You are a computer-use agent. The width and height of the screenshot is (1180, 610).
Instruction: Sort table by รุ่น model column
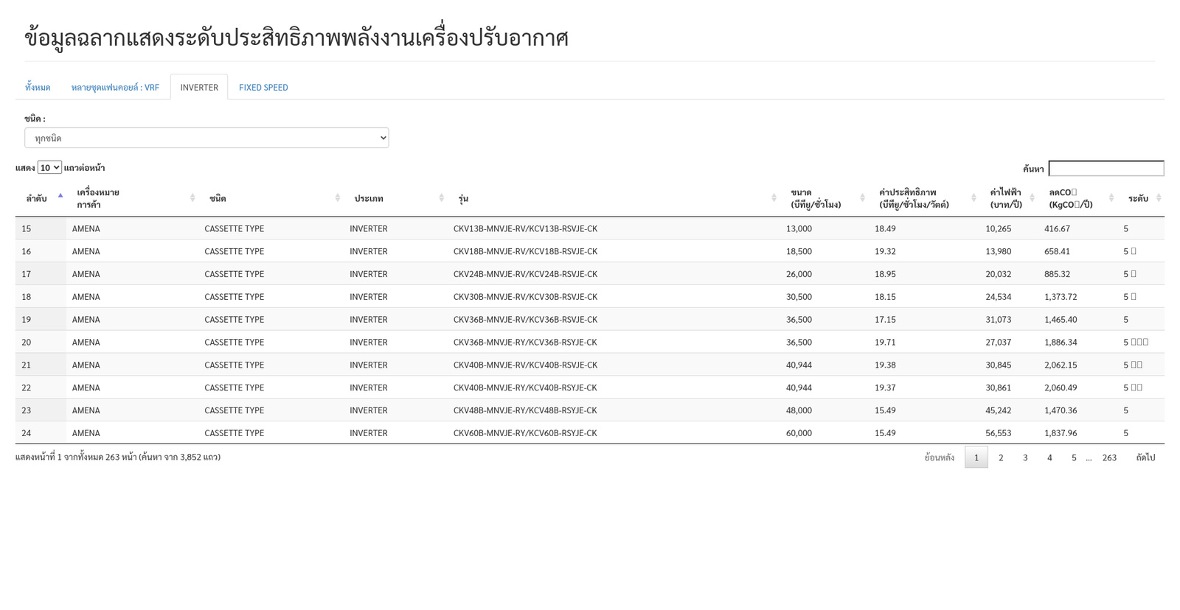coord(614,198)
